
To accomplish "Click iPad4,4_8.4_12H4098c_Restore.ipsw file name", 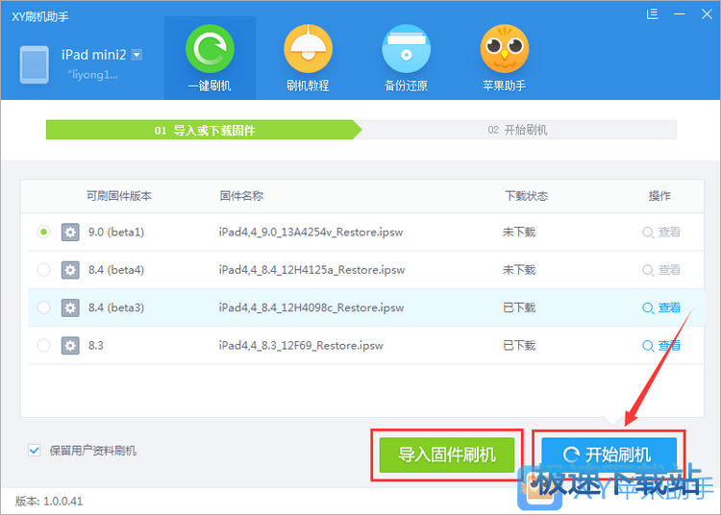I will pos(311,307).
